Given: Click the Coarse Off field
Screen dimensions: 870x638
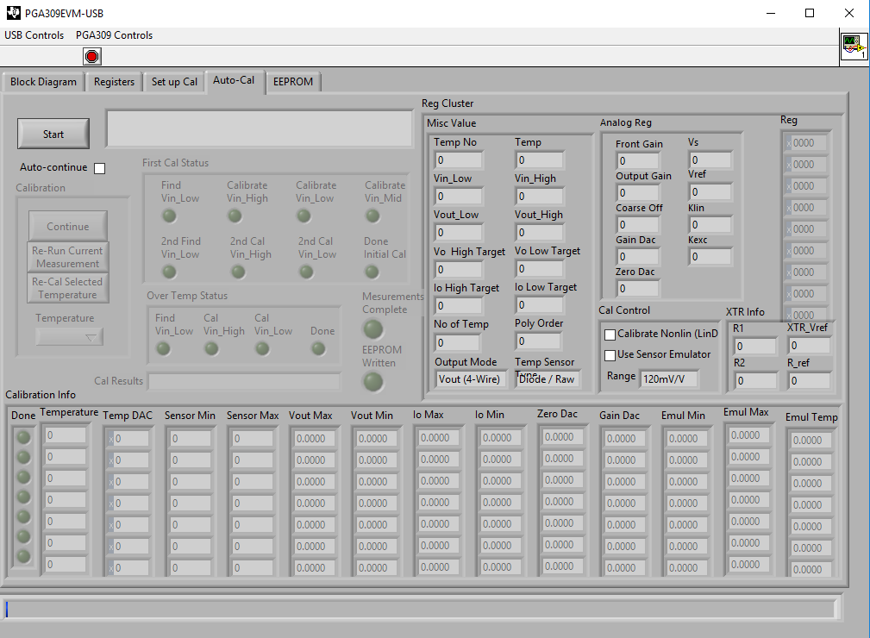Looking at the screenshot, I should click(638, 225).
